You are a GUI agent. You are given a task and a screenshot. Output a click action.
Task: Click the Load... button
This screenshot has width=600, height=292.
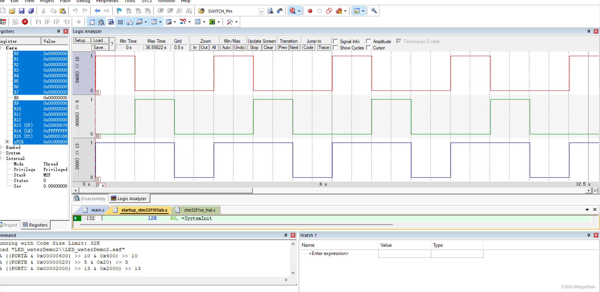100,40
